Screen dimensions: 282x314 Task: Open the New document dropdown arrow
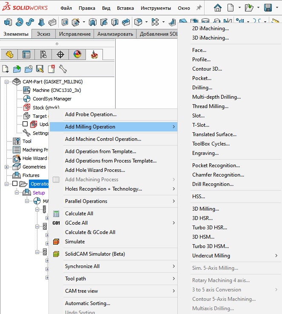point(239,8)
